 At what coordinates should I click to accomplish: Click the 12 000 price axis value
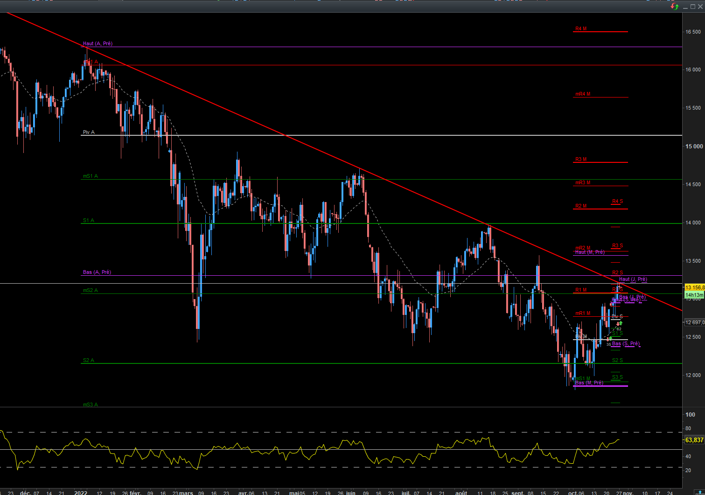point(693,375)
